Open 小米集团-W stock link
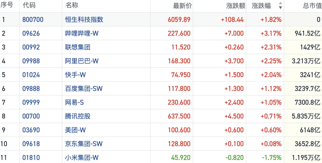 82,158
